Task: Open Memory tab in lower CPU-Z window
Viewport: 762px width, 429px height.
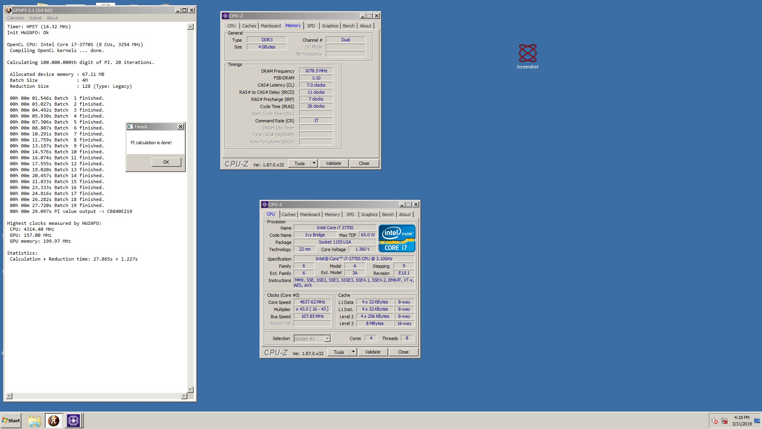Action: (x=332, y=214)
